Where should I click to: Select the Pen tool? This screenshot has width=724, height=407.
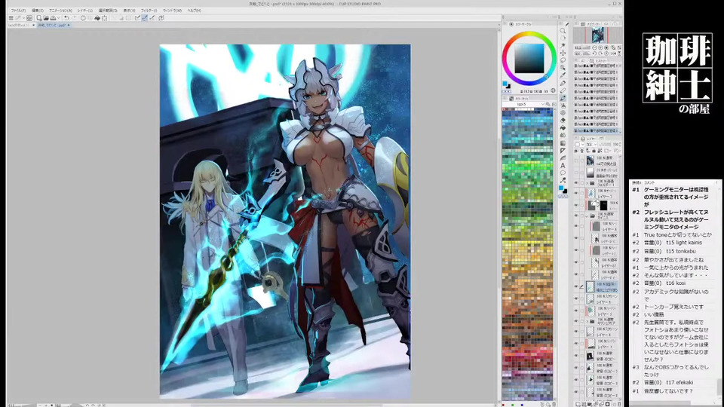[x=563, y=83]
